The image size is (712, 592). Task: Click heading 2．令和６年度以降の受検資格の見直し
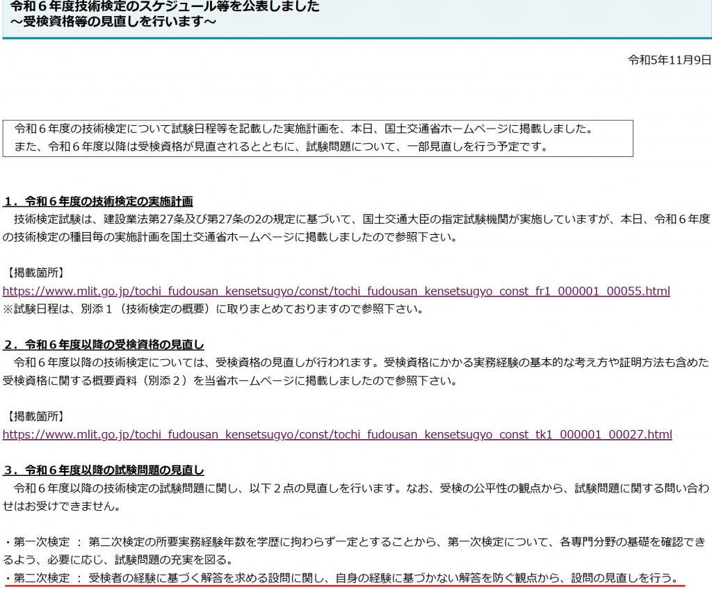104,345
